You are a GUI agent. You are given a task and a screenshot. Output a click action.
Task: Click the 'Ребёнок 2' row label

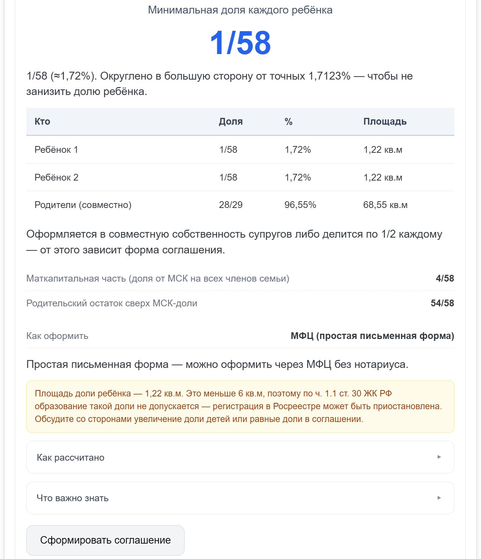56,177
